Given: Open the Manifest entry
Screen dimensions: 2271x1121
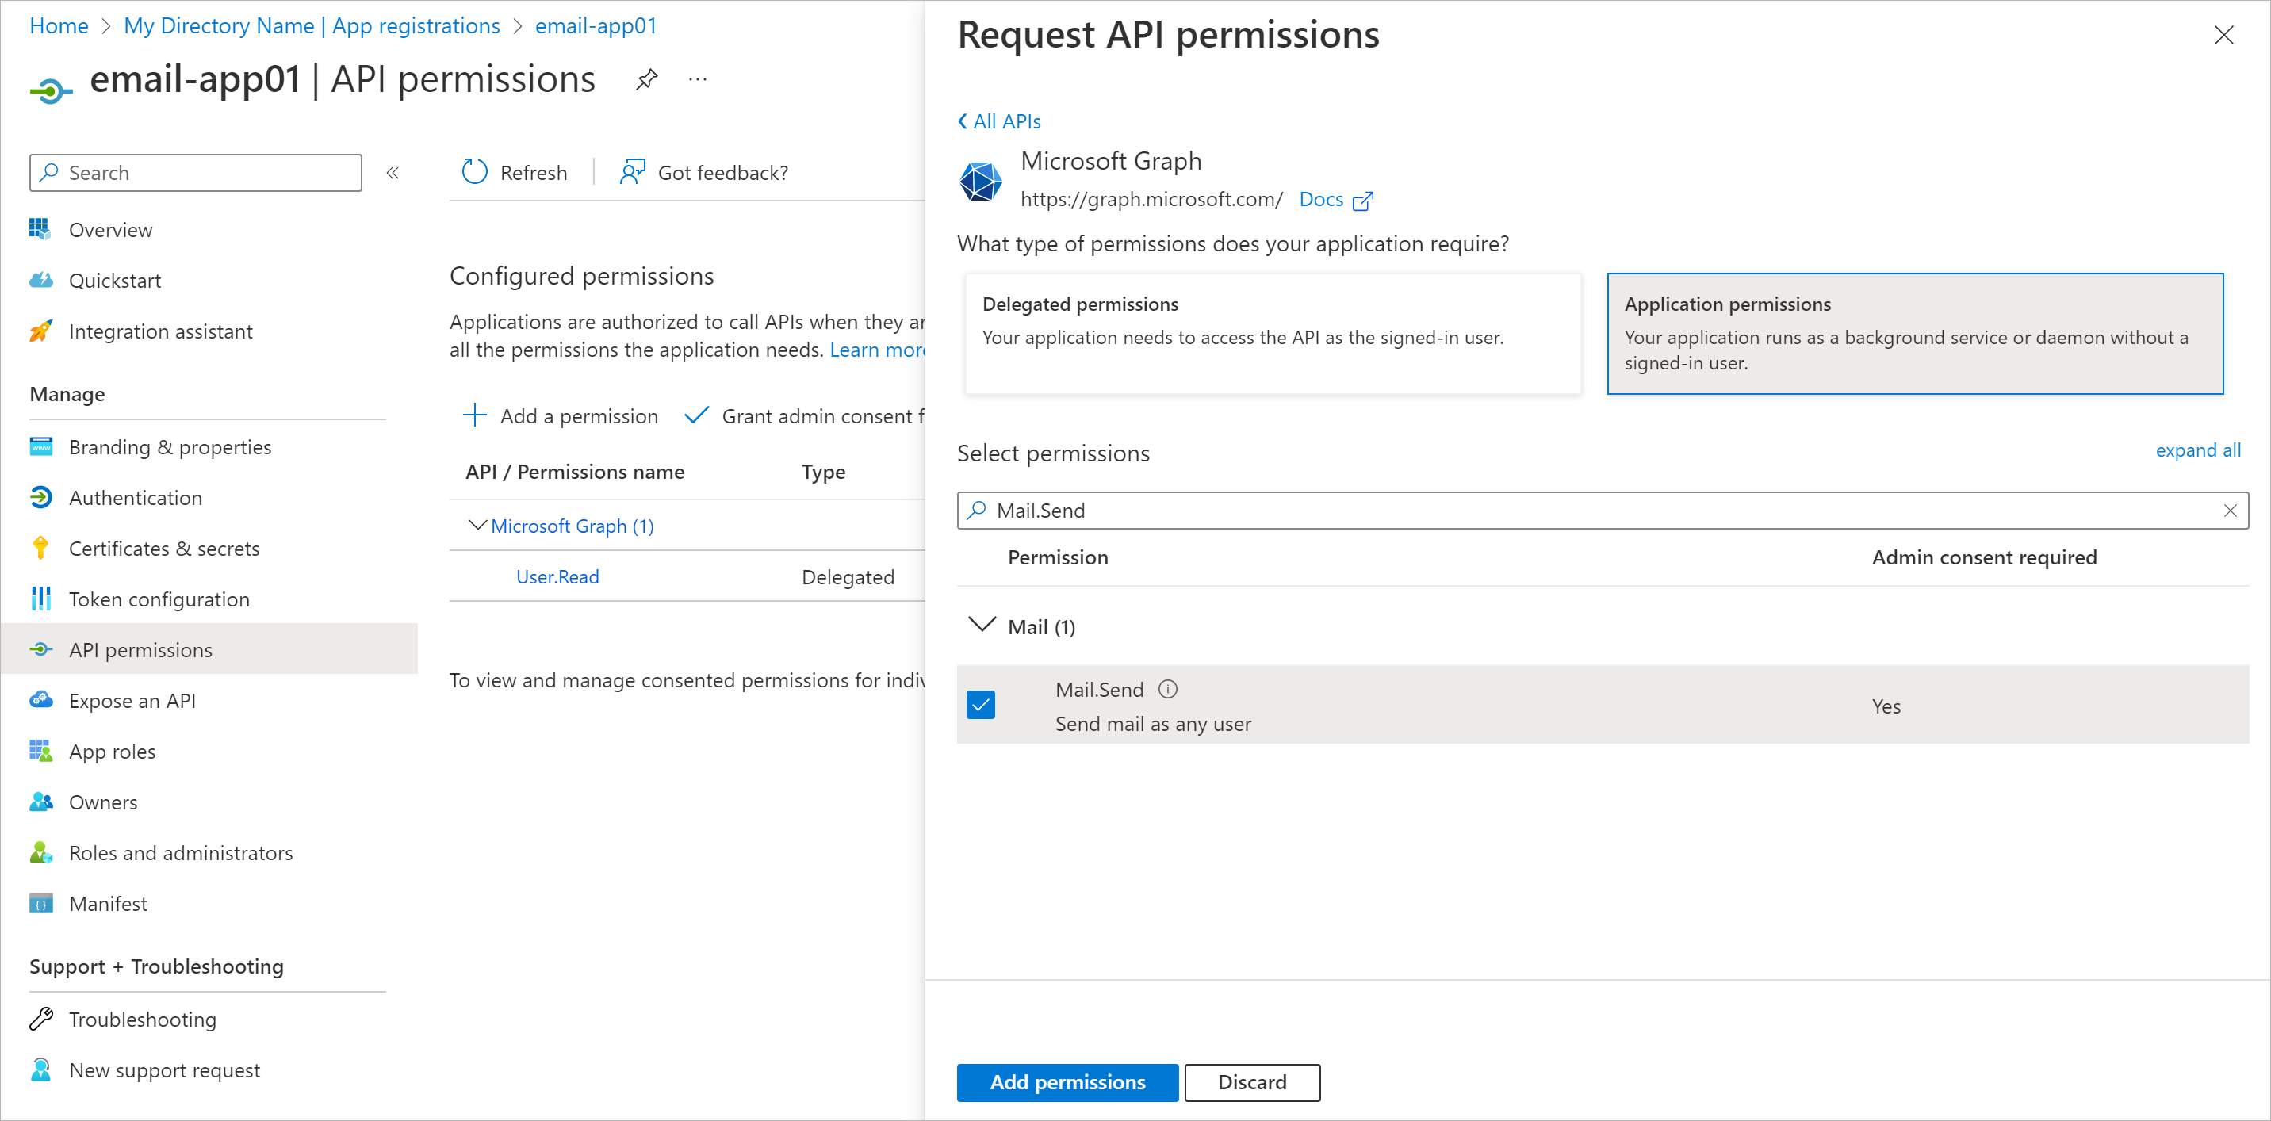Looking at the screenshot, I should pos(108,903).
